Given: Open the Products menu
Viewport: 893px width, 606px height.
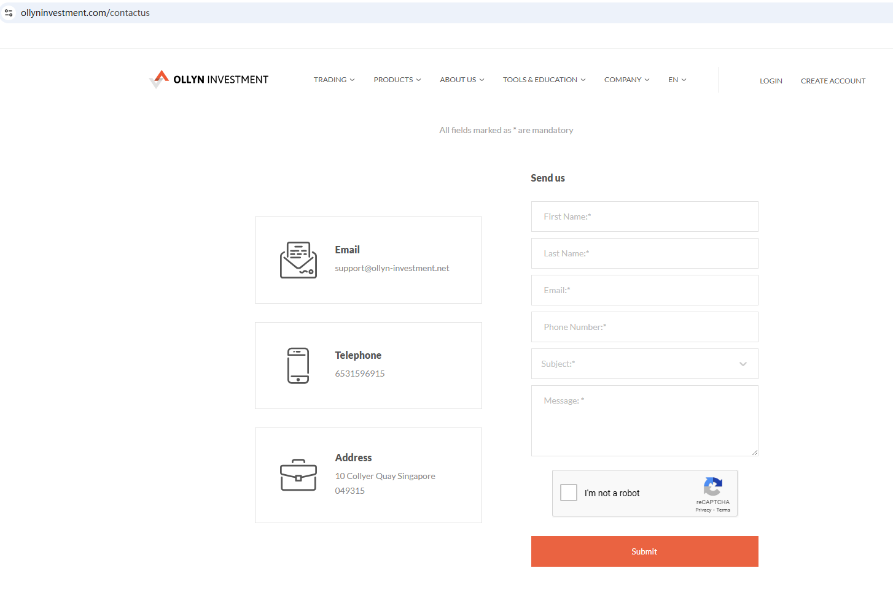Looking at the screenshot, I should (397, 80).
